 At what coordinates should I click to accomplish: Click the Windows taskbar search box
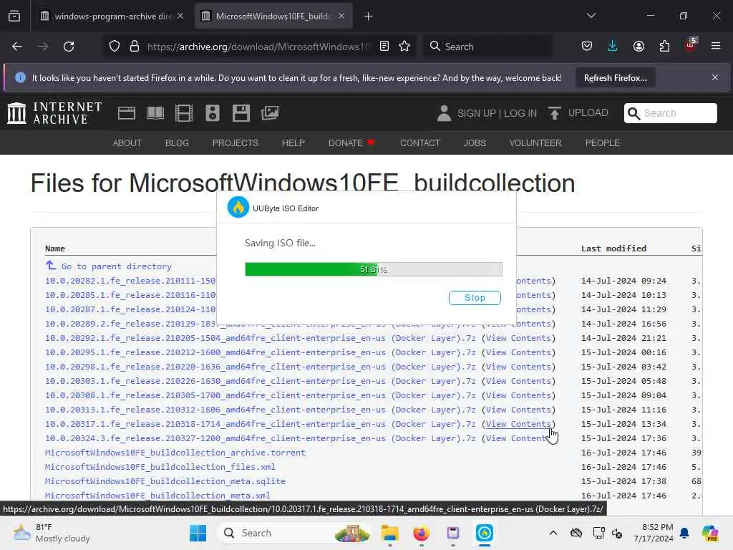tap(293, 533)
